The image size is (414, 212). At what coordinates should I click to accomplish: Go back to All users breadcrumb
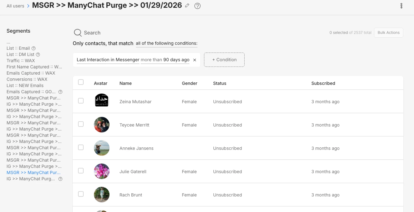click(15, 6)
